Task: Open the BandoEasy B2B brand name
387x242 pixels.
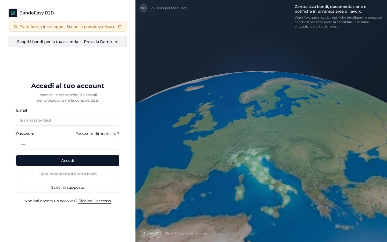Action: (x=37, y=13)
